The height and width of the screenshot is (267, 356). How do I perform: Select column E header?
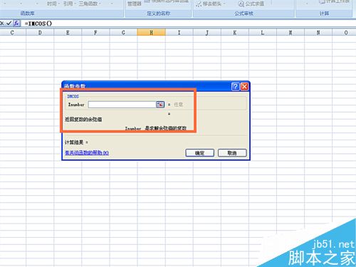(x=68, y=33)
